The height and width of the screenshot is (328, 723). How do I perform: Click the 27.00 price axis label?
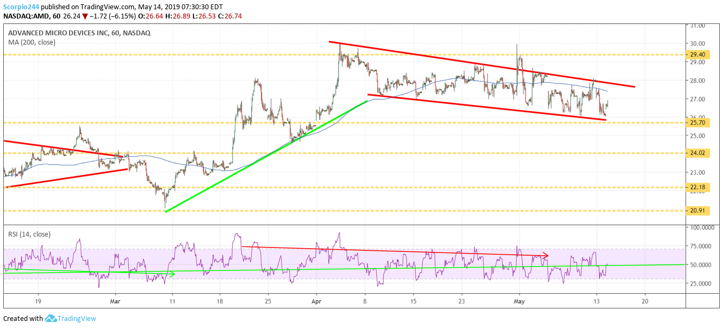(697, 99)
